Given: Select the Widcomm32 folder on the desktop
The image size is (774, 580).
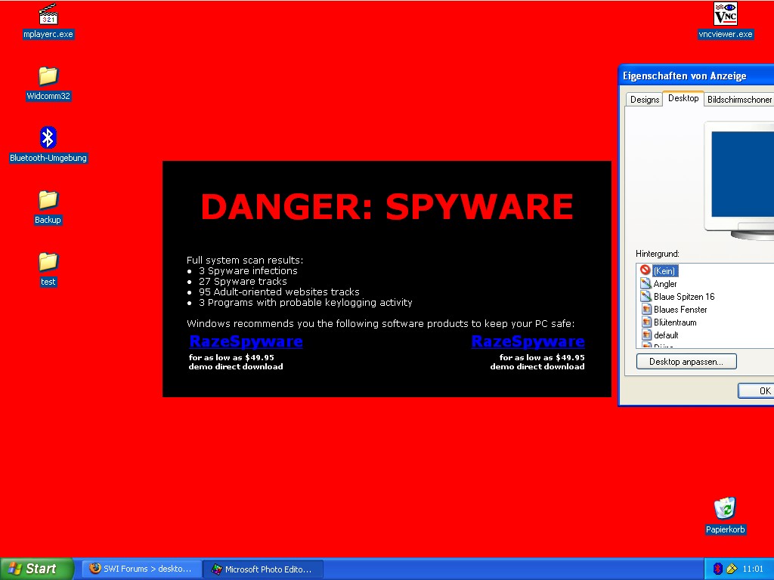Looking at the screenshot, I should 48,83.
